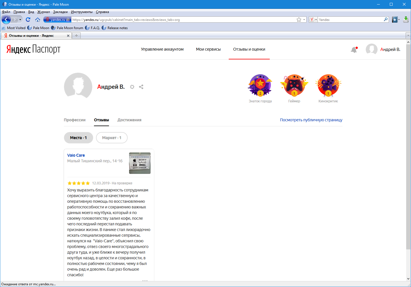Open the back/forward history dropdown arrow
Image resolution: width=411 pixels, height=287 pixels.
coord(20,20)
